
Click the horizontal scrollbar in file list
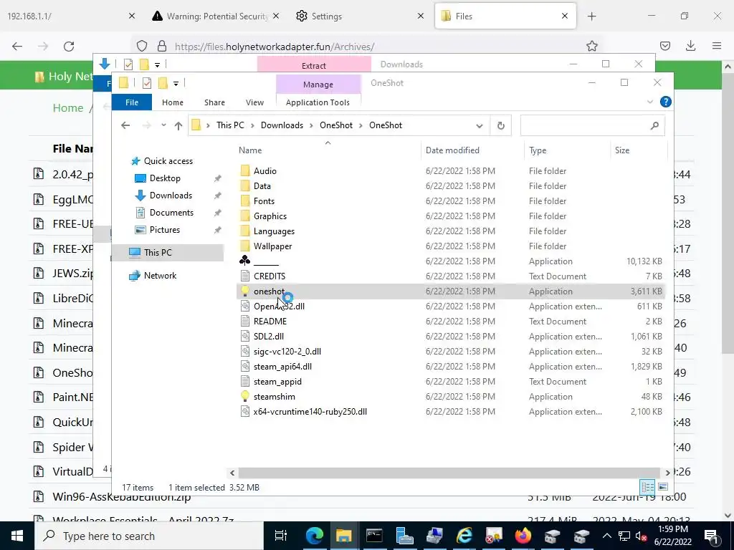coord(449,473)
